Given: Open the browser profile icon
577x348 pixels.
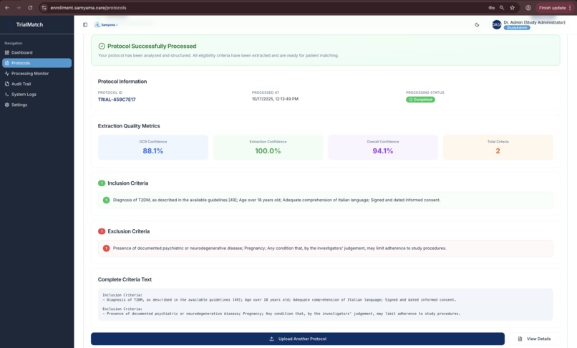Looking at the screenshot, I should [528, 8].
